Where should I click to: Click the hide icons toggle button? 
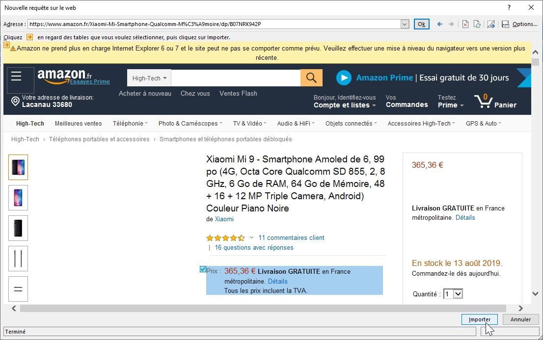[491, 24]
